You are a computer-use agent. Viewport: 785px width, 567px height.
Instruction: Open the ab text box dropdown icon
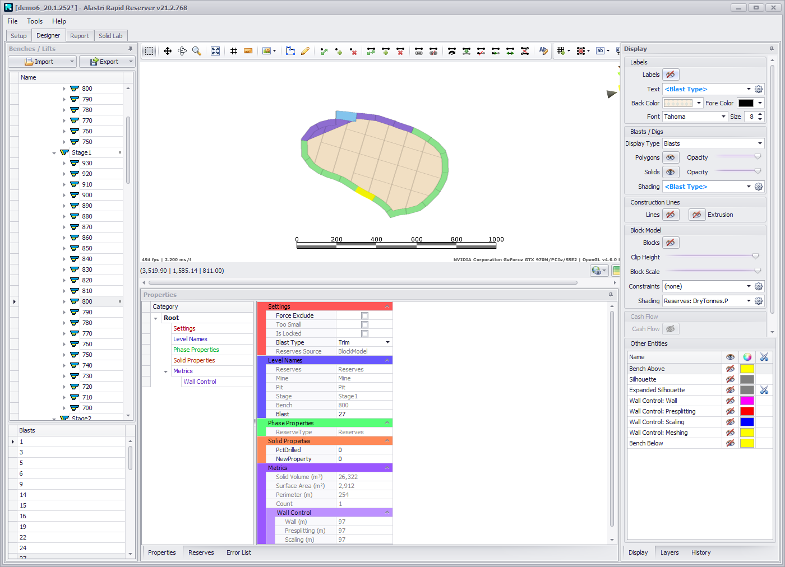(x=603, y=51)
